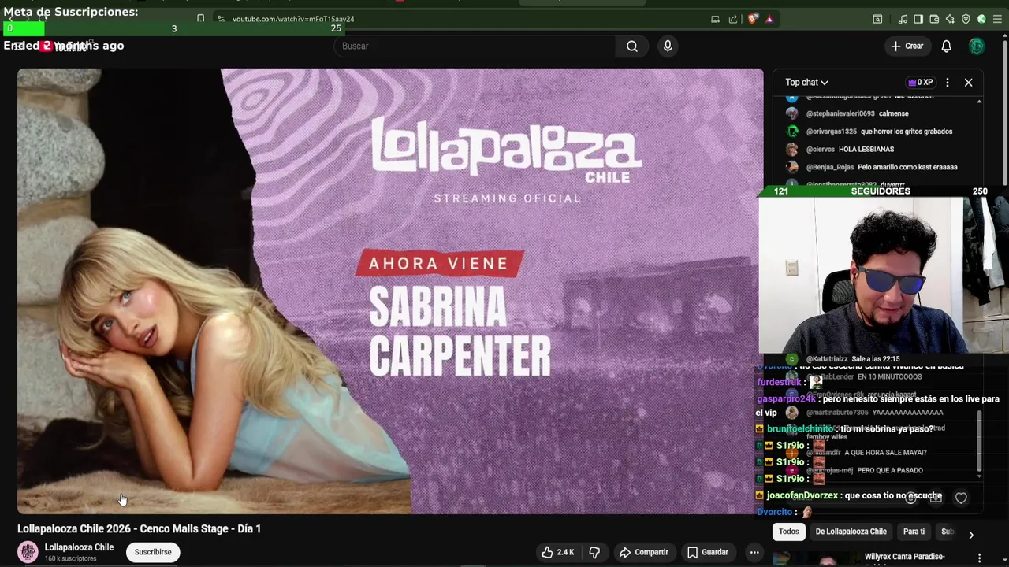The image size is (1009, 567).
Task: Click the Guardar save button
Action: click(708, 552)
